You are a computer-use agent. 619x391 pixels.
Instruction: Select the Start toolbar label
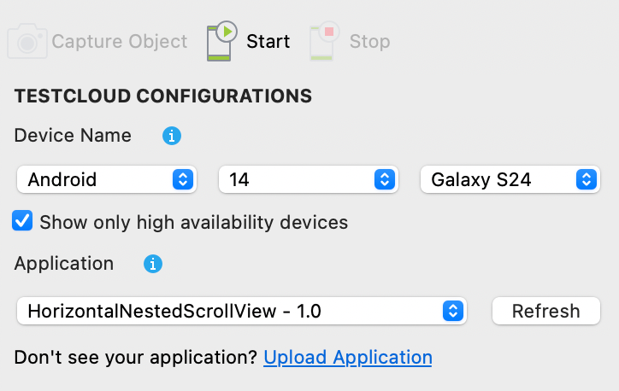tap(268, 42)
